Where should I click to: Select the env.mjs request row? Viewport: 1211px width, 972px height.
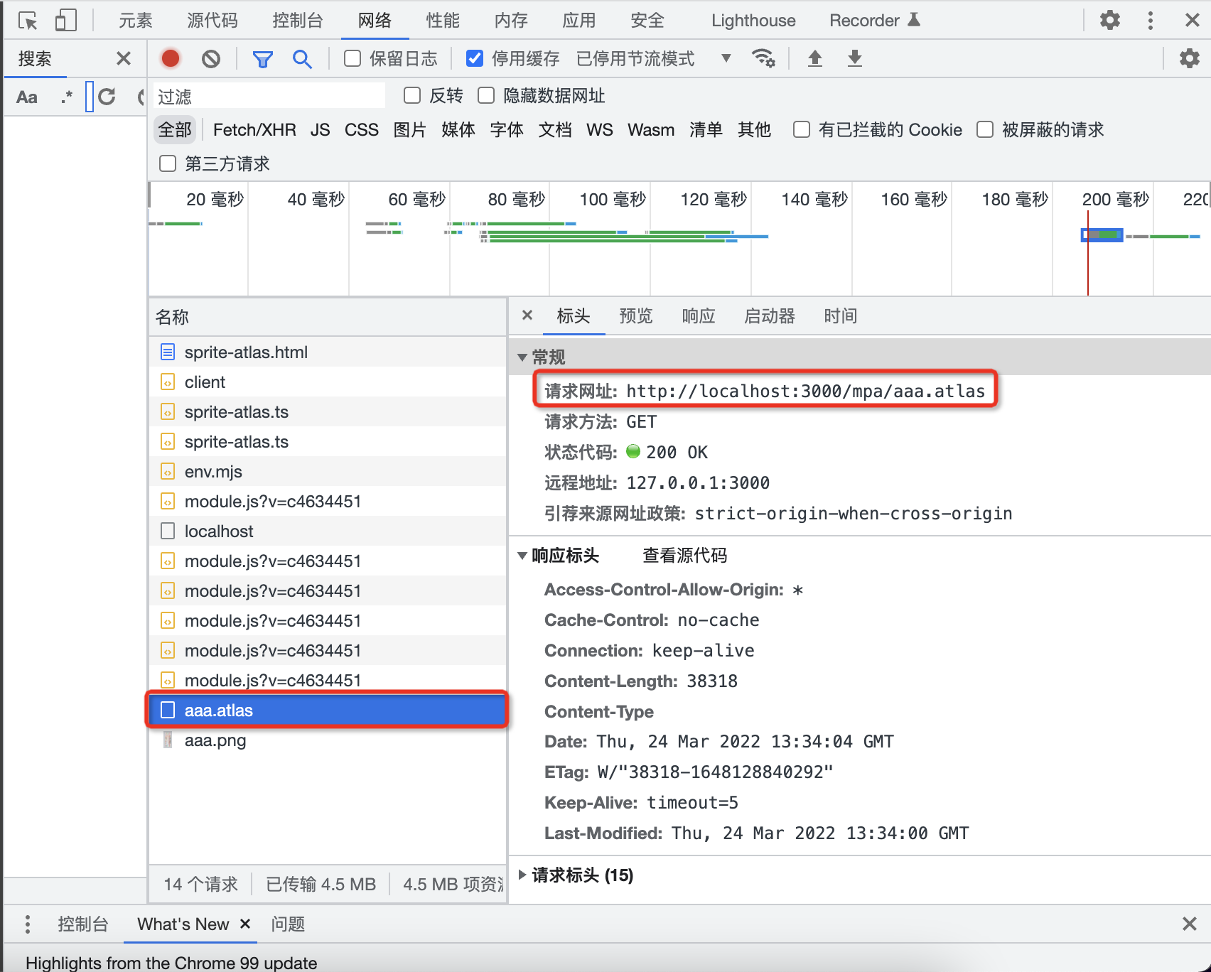pyautogui.click(x=328, y=472)
